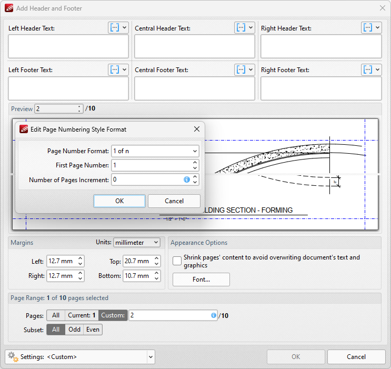Viewport: 391px width, 369px height.
Task: Click inside the Right Header Text box
Action: pos(321,46)
